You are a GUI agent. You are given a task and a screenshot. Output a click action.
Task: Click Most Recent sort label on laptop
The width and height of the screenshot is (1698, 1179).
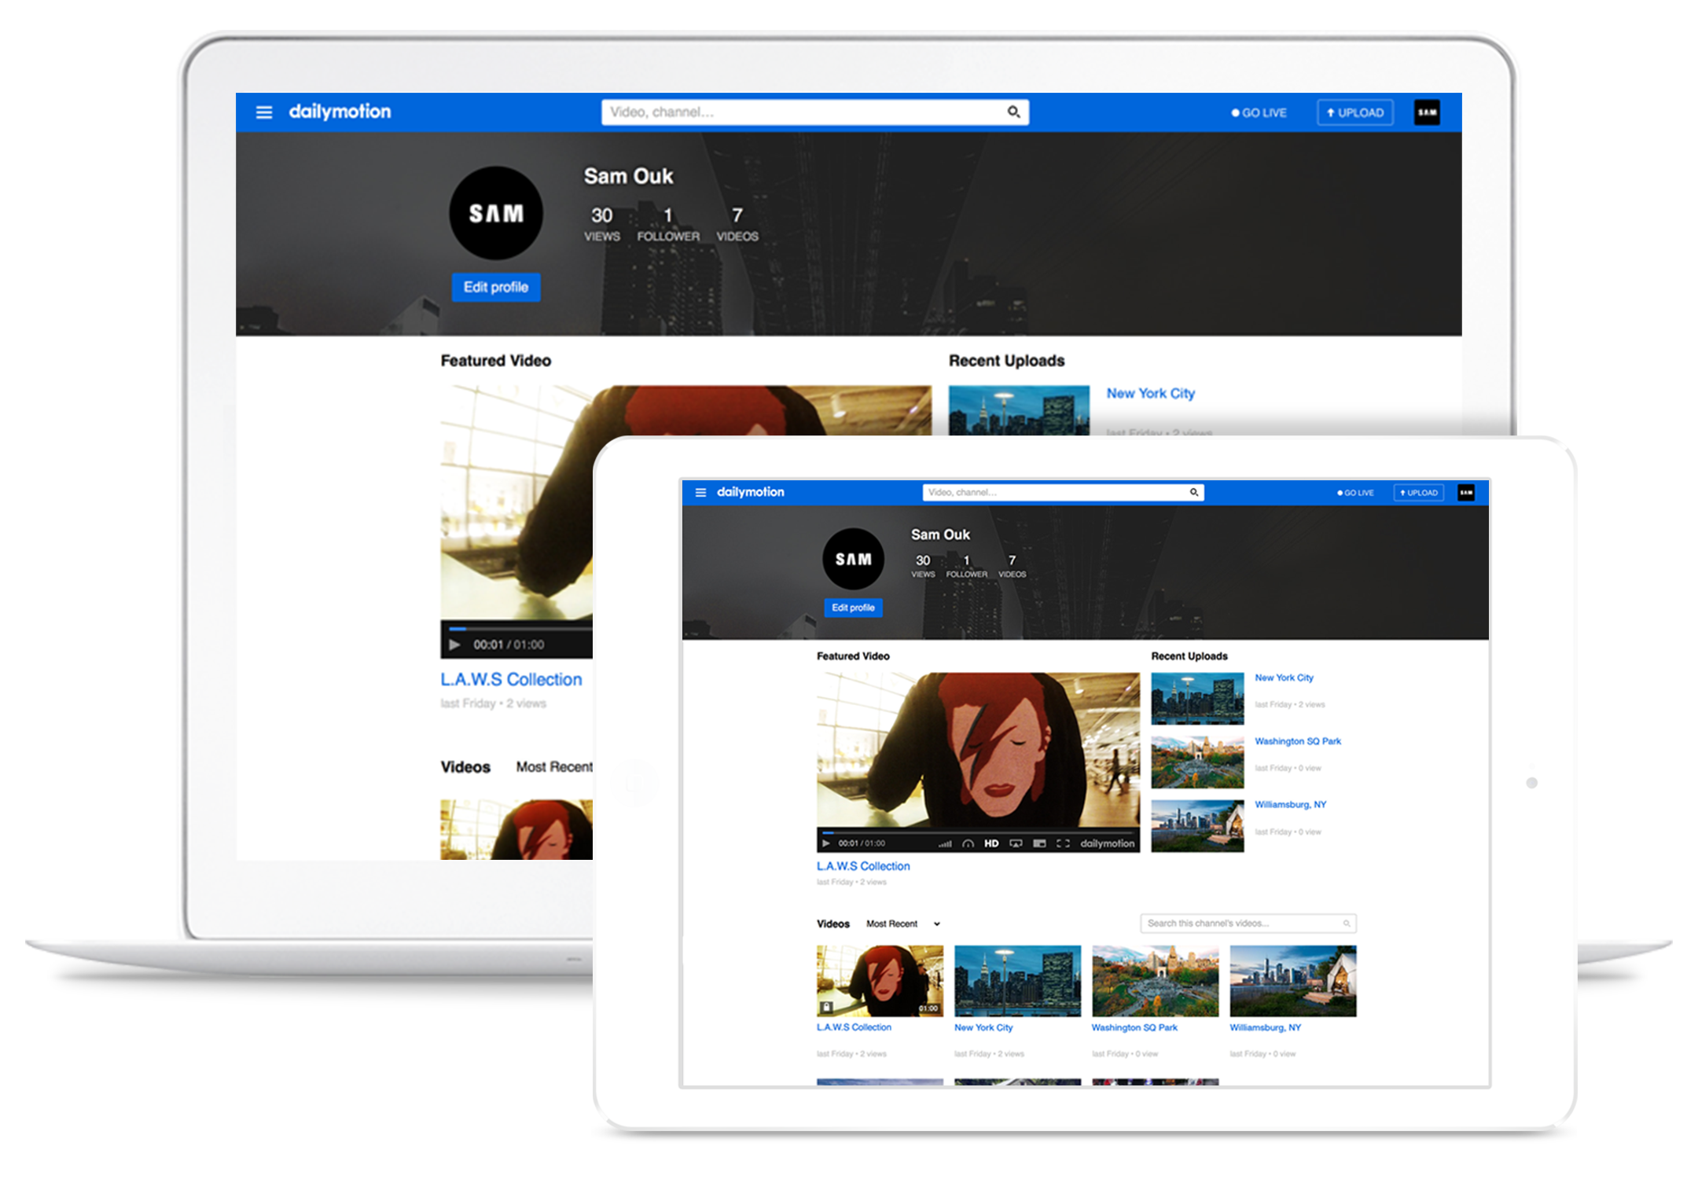click(555, 766)
